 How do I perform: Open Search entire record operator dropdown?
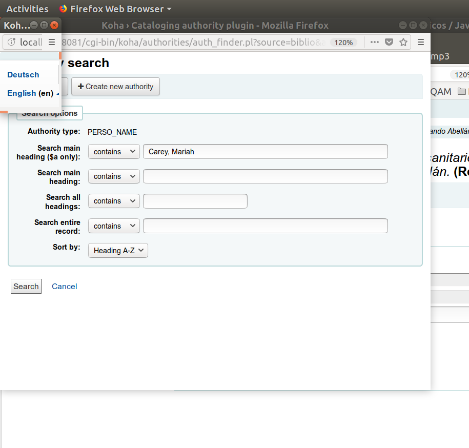114,226
